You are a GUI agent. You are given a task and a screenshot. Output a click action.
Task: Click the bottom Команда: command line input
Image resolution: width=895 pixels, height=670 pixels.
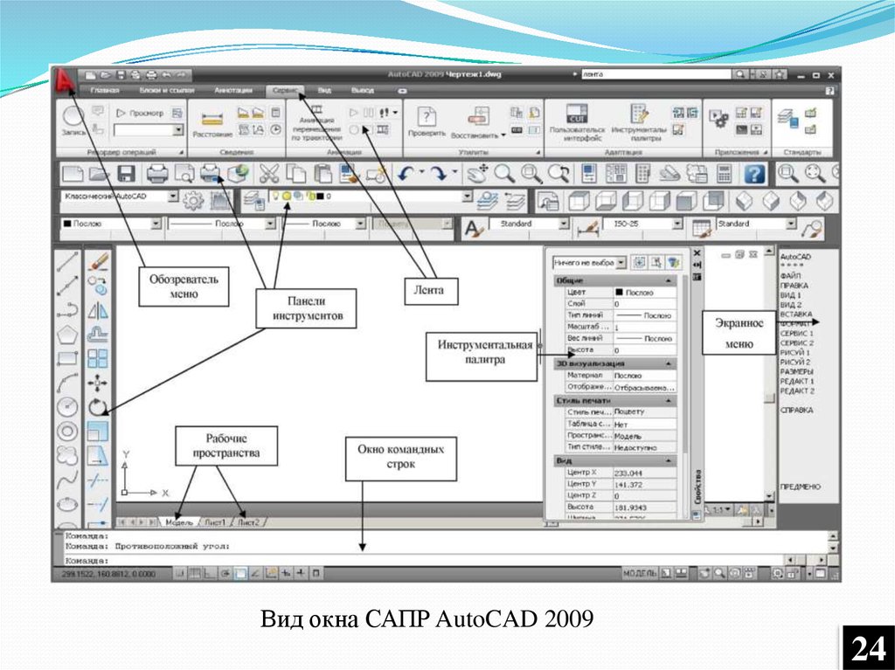pyautogui.click(x=422, y=561)
